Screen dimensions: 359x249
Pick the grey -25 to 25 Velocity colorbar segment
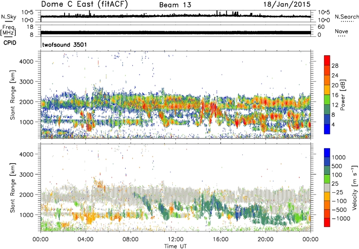tap(327, 187)
